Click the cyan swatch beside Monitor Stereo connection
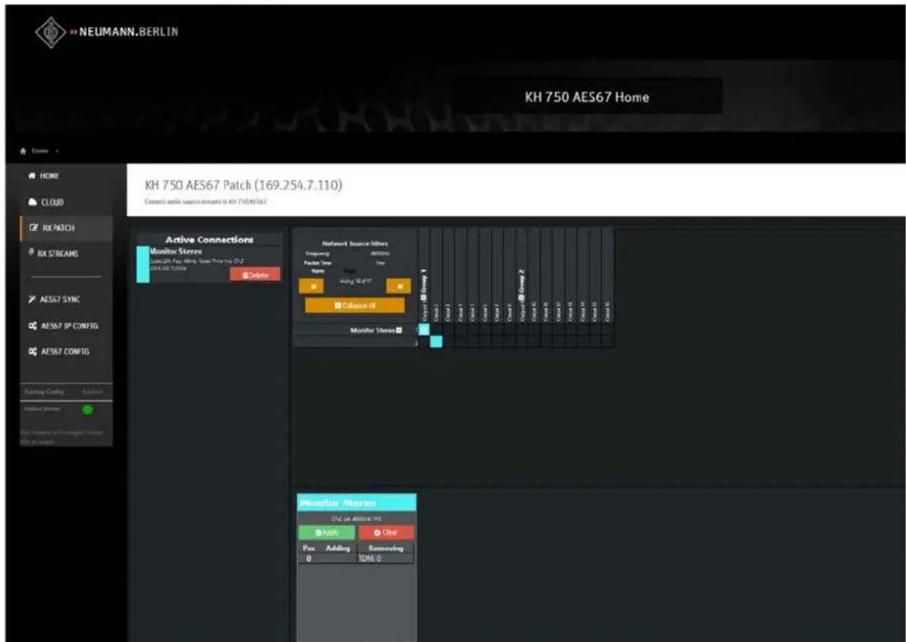The width and height of the screenshot is (906, 642). point(143,264)
